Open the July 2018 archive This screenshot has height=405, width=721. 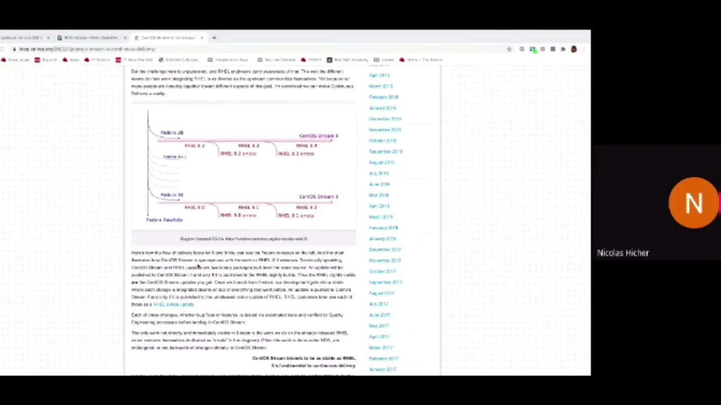pyautogui.click(x=379, y=173)
